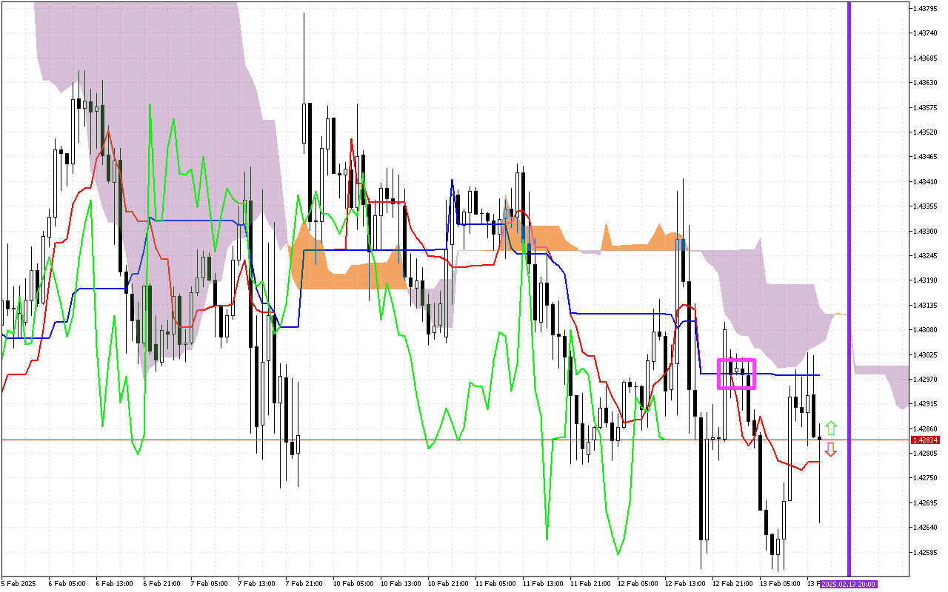Click the 1.43410 price axis label
Viewport: 948px width, 592px height.
pyautogui.click(x=925, y=181)
